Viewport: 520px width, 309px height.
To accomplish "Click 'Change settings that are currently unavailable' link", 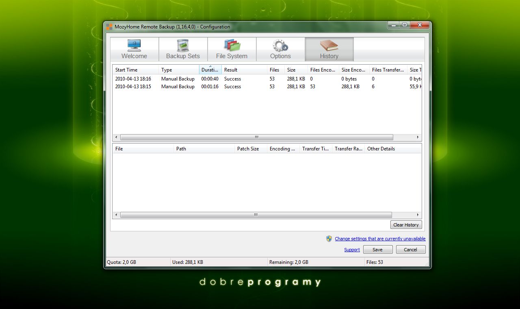I will (x=380, y=239).
